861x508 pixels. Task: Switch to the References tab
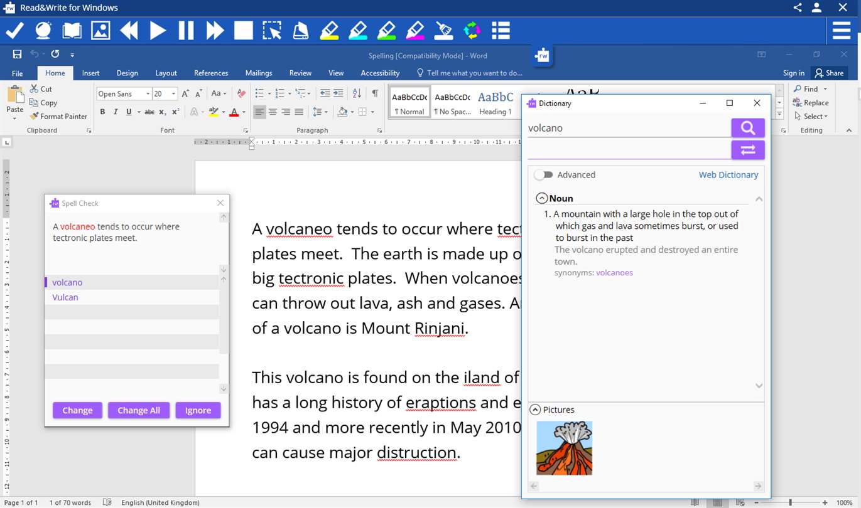(211, 73)
